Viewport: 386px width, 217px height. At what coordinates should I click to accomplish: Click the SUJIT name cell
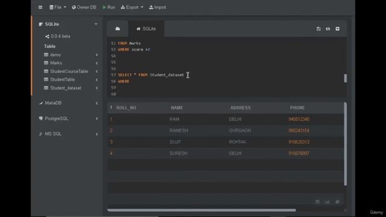[x=175, y=142]
